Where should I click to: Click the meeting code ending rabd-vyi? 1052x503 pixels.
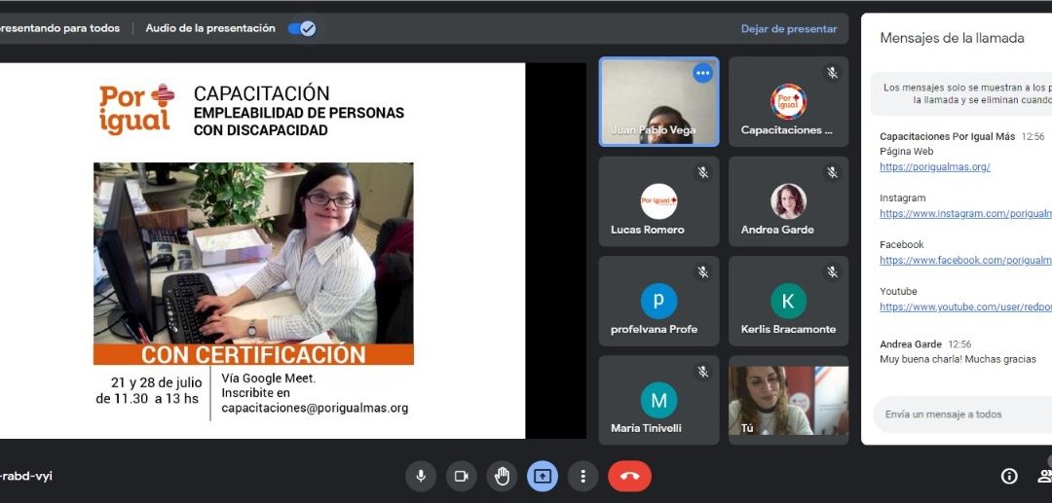pos(26,476)
